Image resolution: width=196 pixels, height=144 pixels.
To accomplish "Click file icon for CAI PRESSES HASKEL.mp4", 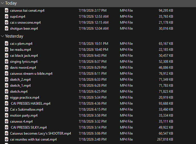I will click(7, 104).
